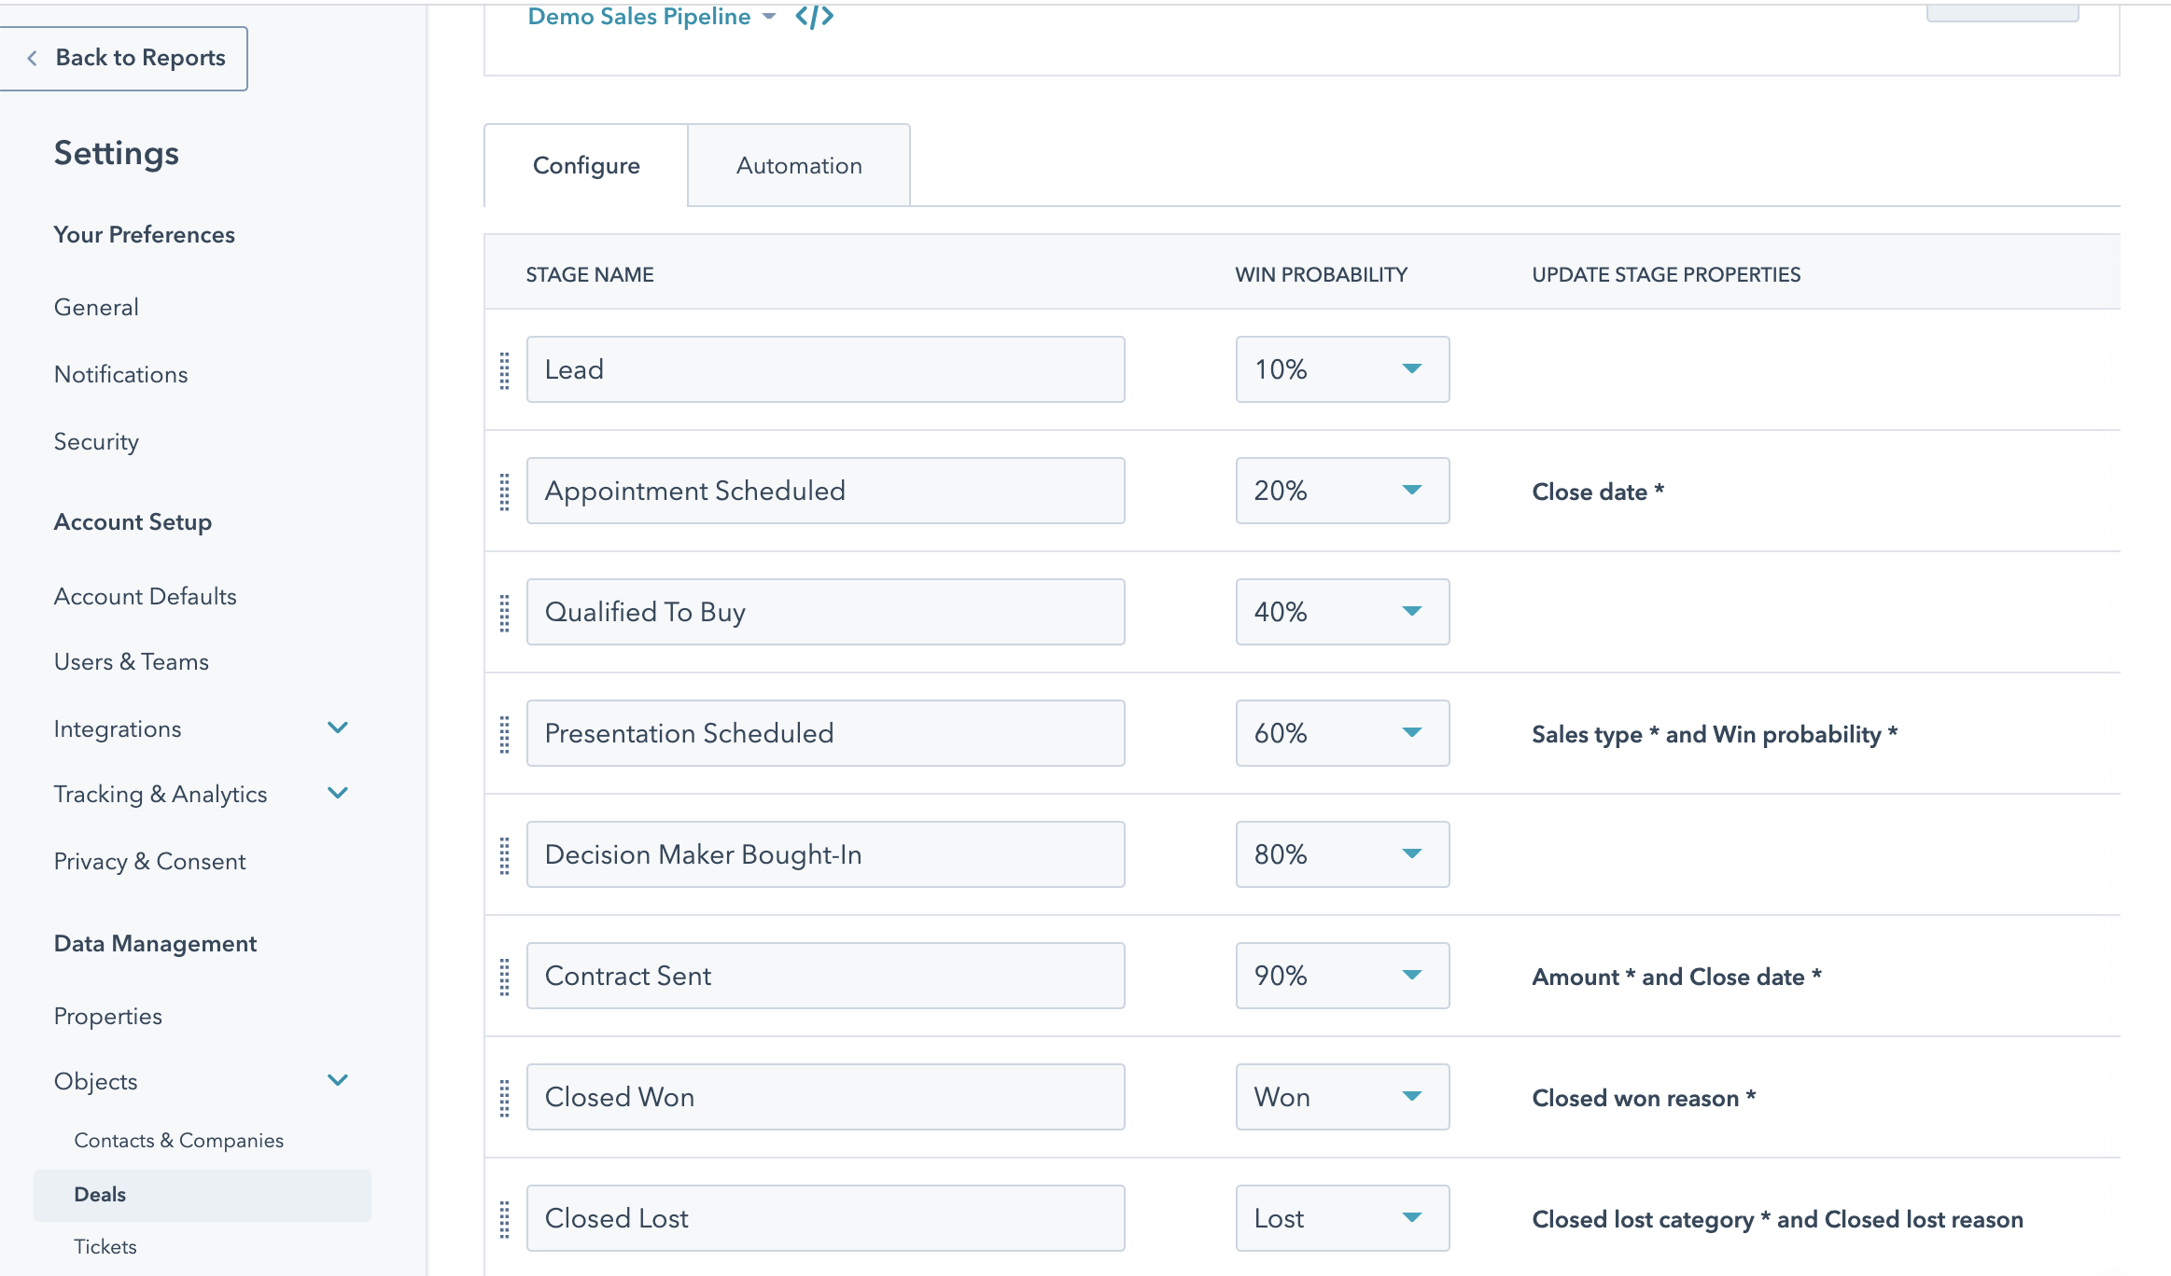Open the Won probability dropdown
The image size is (2171, 1276).
(x=1341, y=1097)
